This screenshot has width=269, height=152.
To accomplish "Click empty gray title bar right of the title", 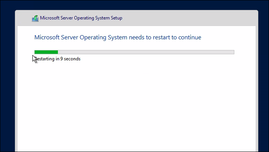I will (189, 18).
